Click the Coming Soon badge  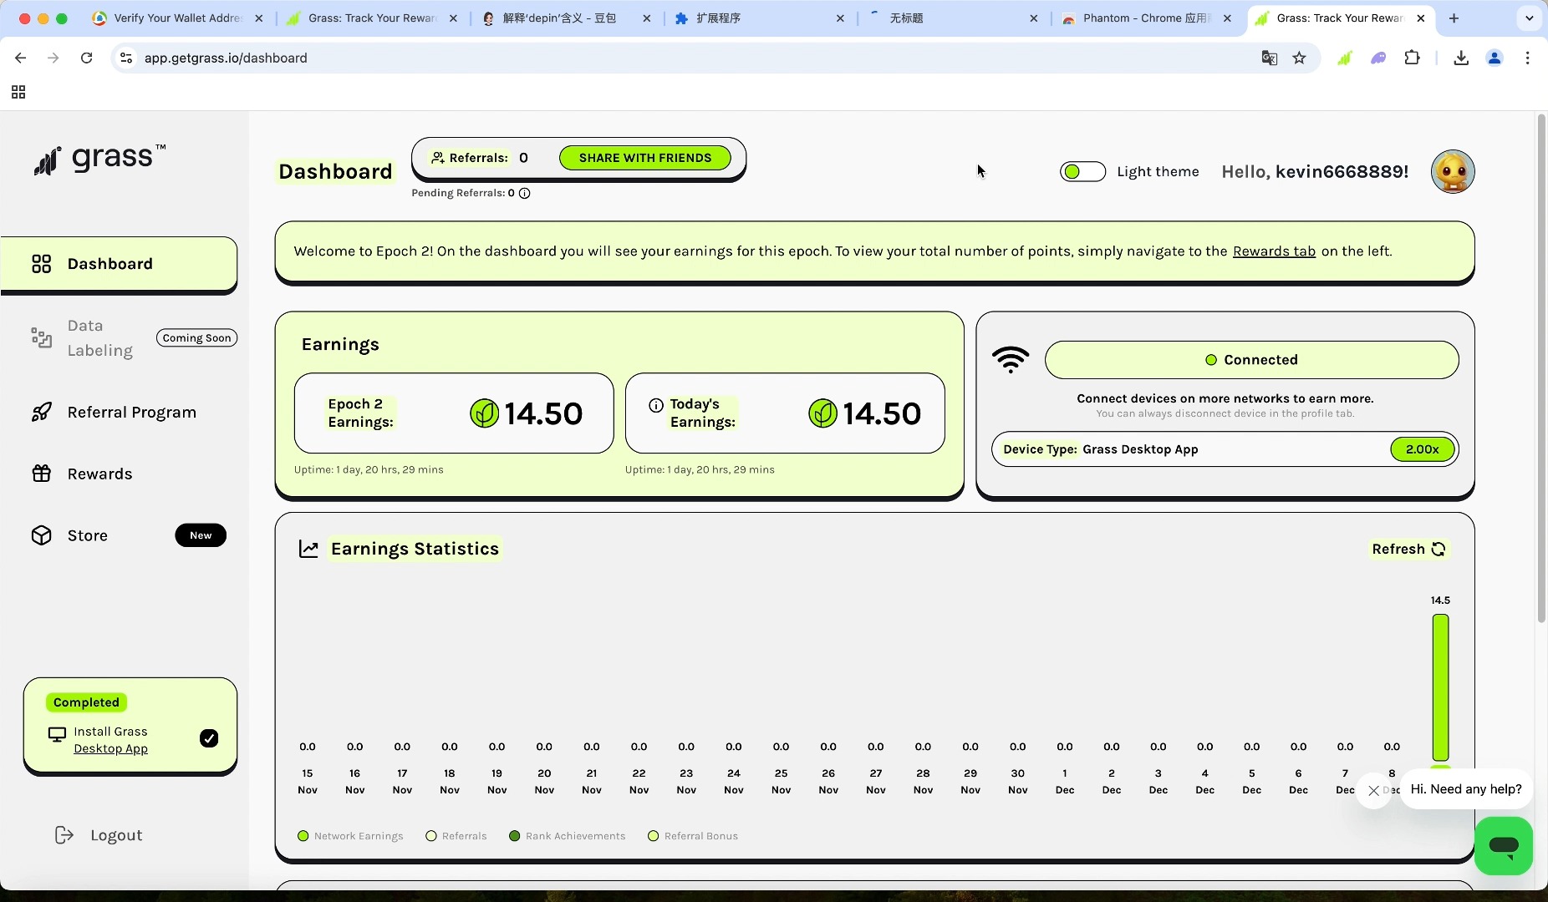tap(196, 338)
